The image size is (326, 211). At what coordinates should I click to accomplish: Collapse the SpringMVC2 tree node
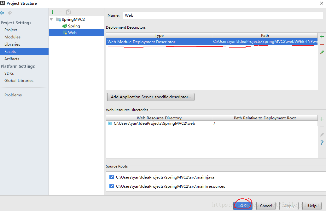point(51,20)
